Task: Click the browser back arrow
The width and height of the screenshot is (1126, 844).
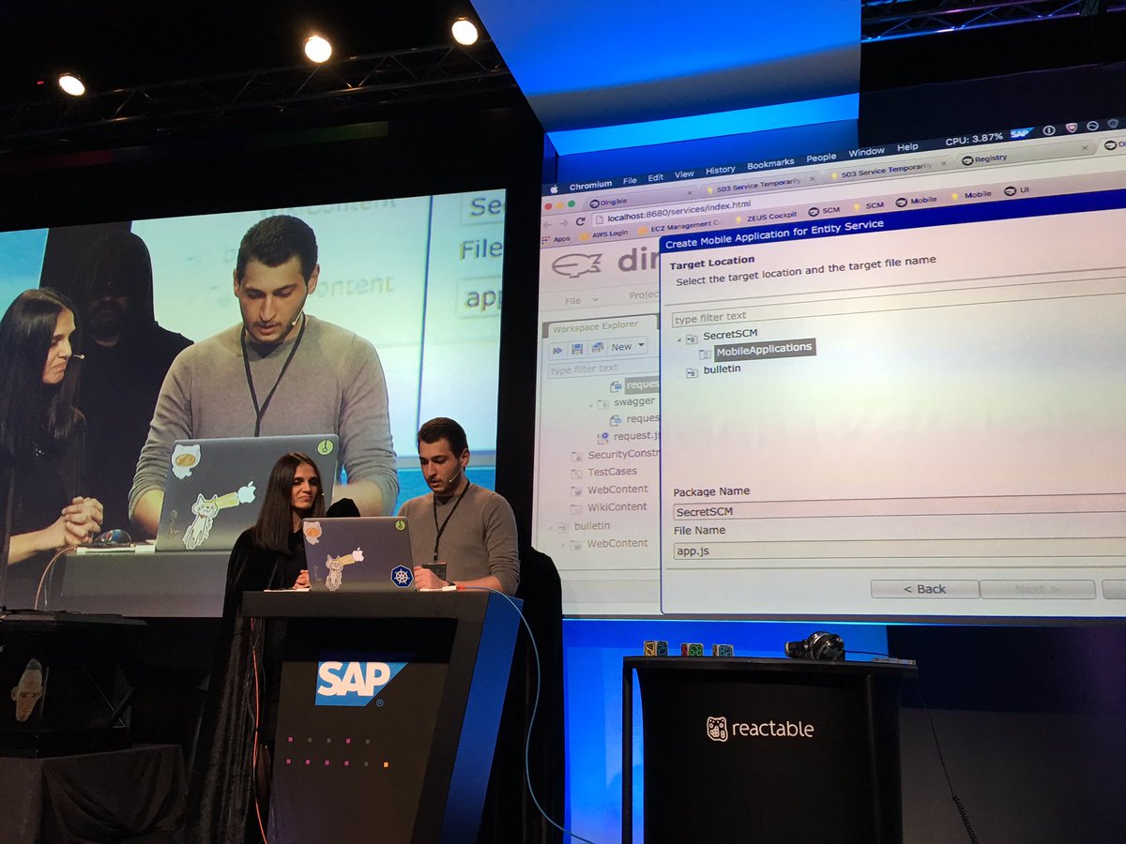Action: [x=549, y=223]
